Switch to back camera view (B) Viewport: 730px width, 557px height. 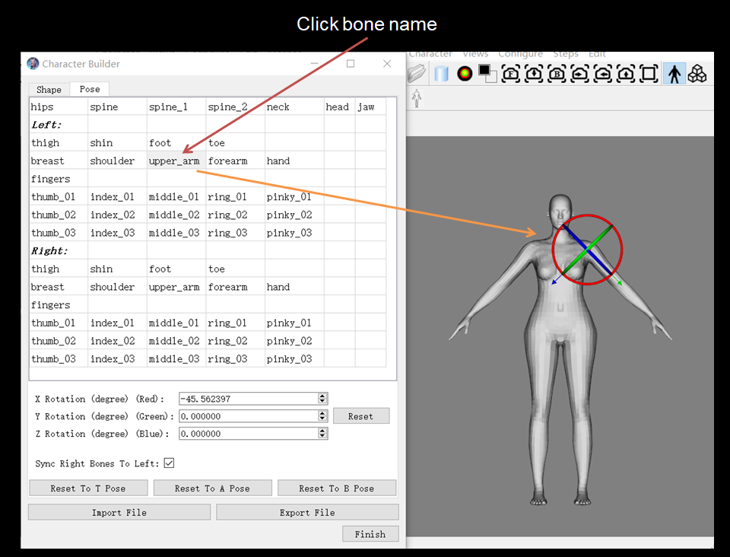557,74
